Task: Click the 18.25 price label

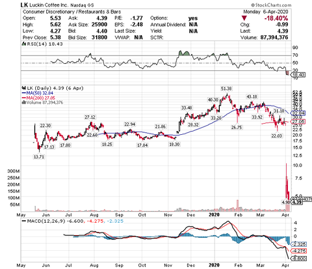Action: pyautogui.click(x=107, y=144)
